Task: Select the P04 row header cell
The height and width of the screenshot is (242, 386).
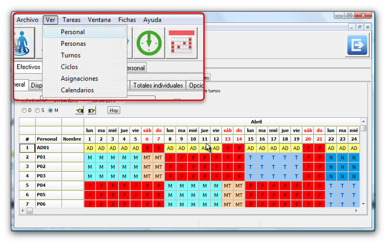Action: 48,185
